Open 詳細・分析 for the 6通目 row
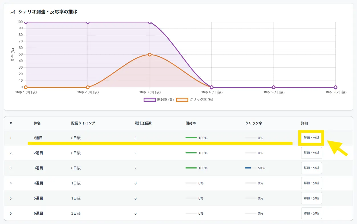The width and height of the screenshot is (357, 224). tap(311, 213)
